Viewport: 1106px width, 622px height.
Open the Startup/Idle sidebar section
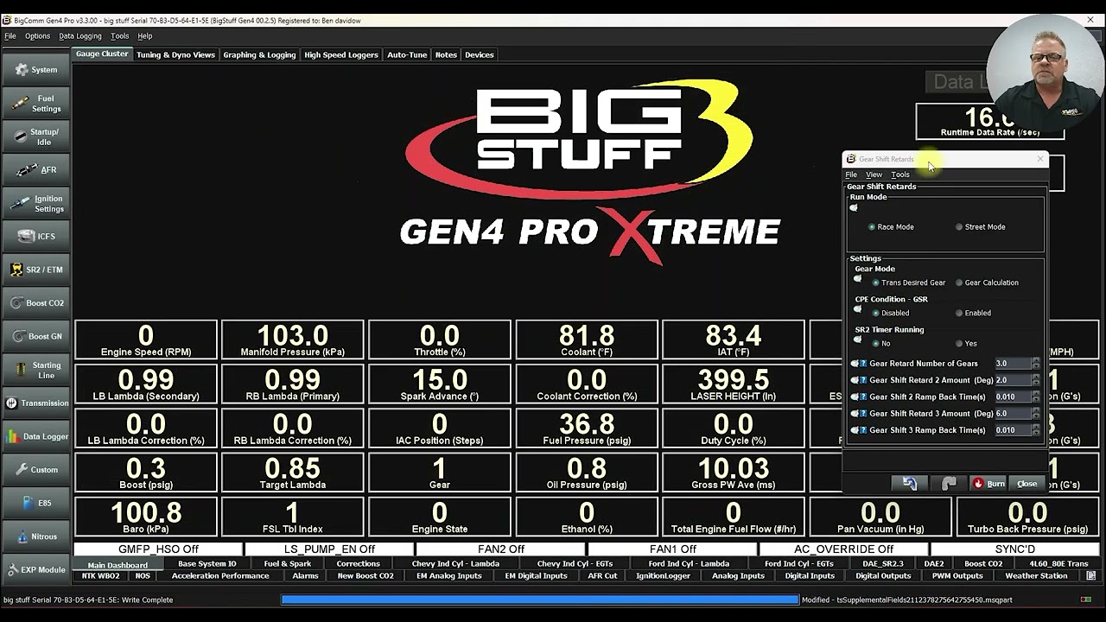click(x=35, y=136)
